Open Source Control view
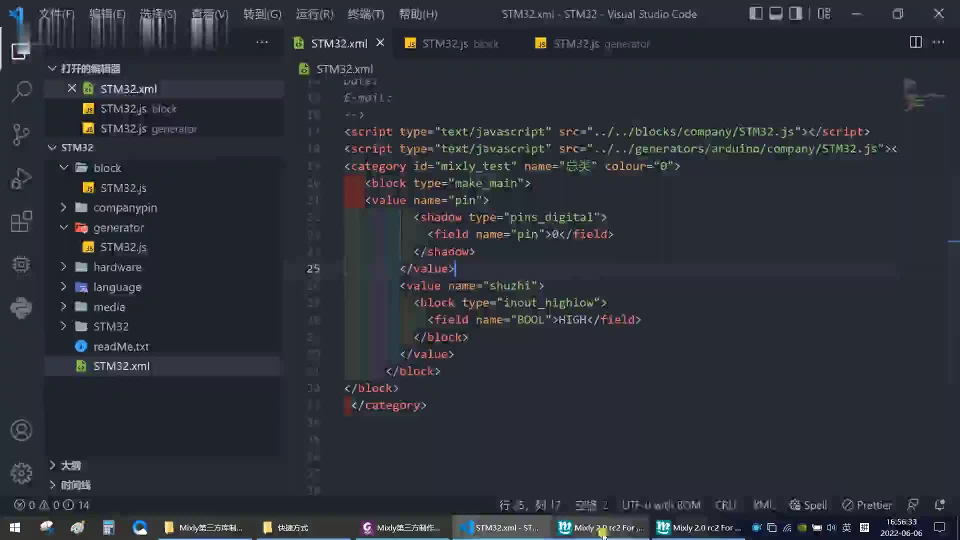The width and height of the screenshot is (960, 540). click(21, 134)
